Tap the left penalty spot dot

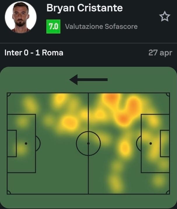[26, 143]
